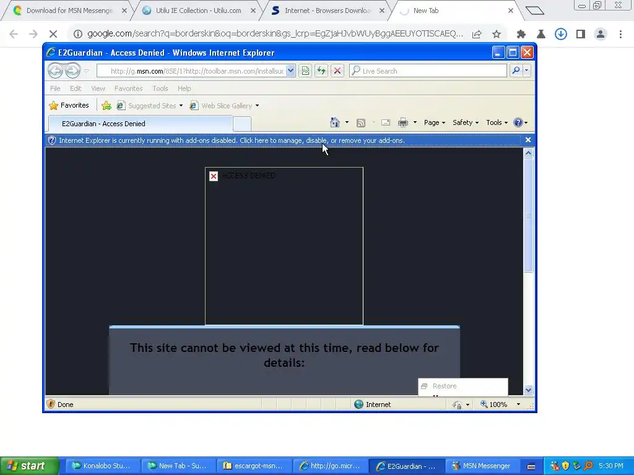
Task: Switch to escargot-msn taskbar button
Action: [254, 466]
